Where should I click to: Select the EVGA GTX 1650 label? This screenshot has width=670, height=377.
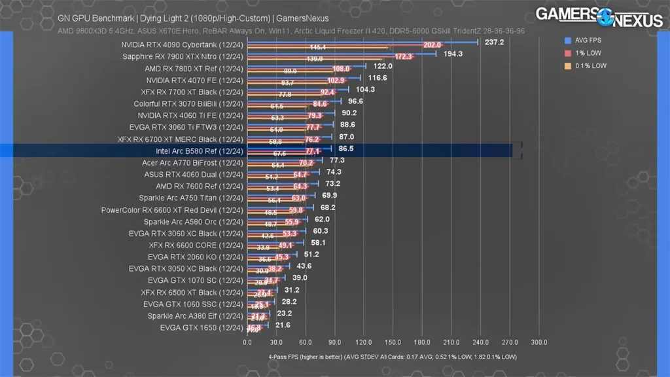pyautogui.click(x=202, y=328)
